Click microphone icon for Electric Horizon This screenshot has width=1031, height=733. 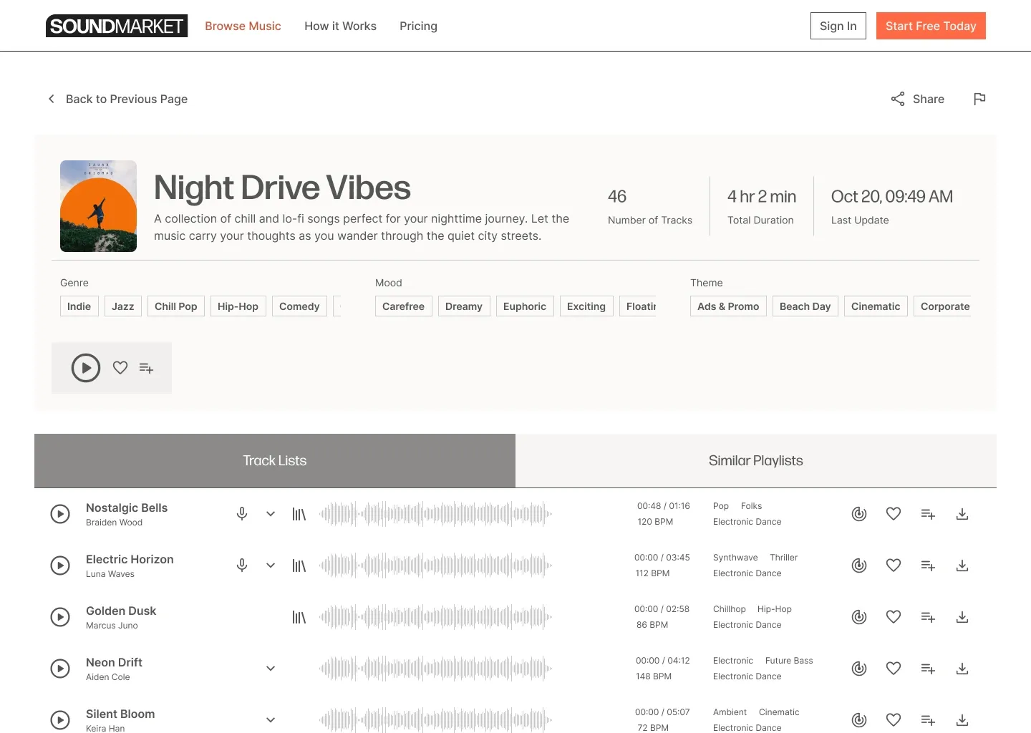[x=242, y=565]
